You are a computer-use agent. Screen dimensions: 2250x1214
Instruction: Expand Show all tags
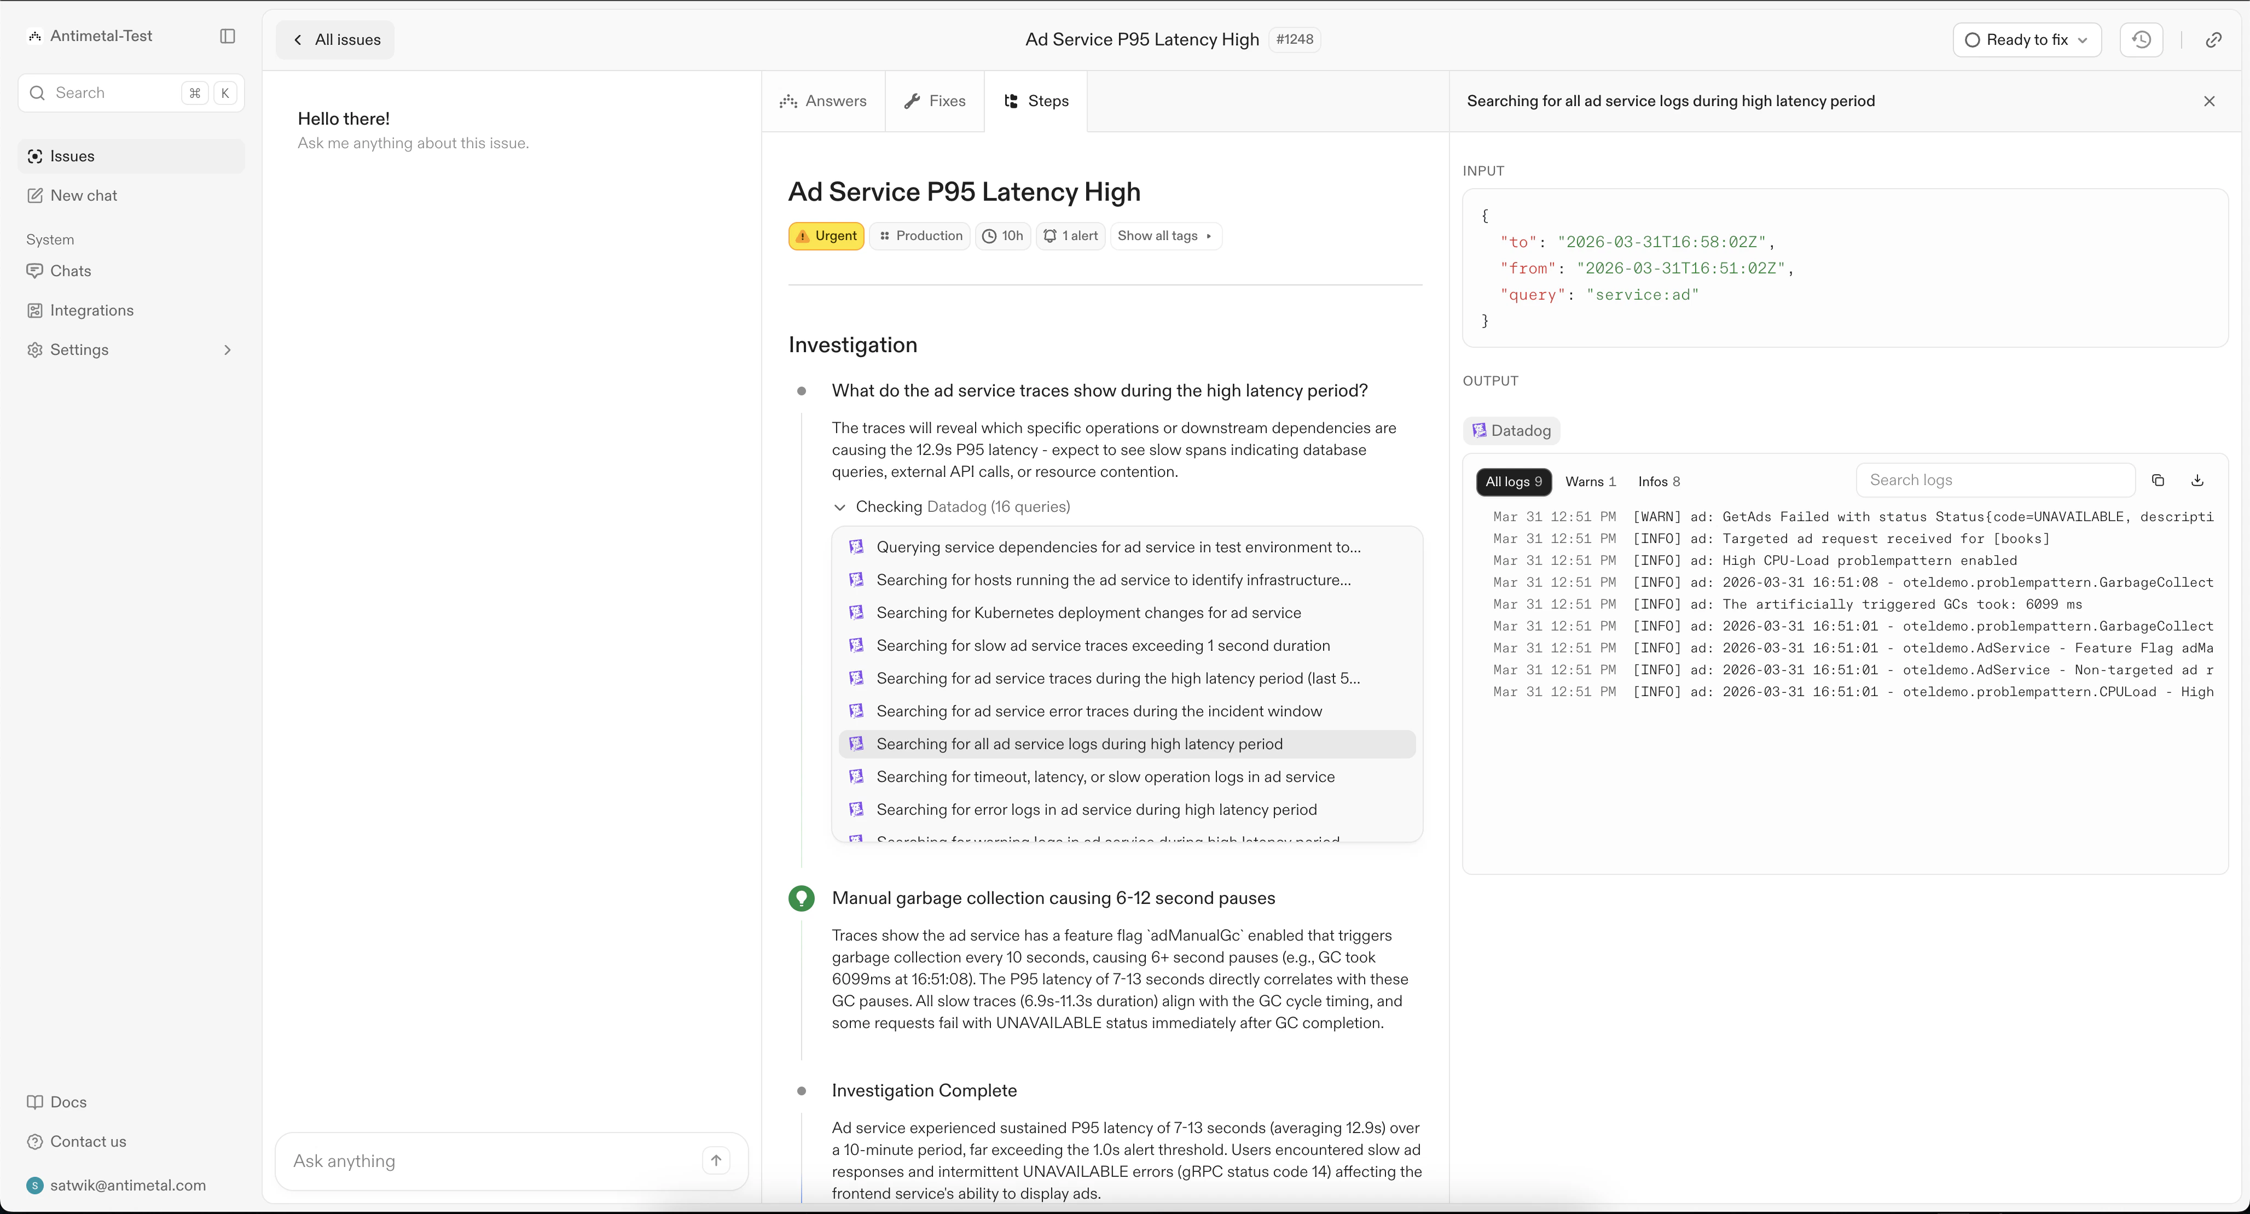[x=1164, y=236]
